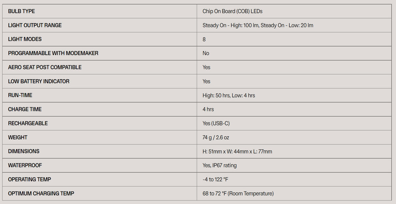
Task: Select the AERO SEAT POST COMPATIBLE label
Action: point(45,67)
